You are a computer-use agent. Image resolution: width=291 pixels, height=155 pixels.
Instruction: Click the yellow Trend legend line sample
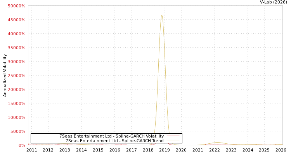click(x=173, y=141)
